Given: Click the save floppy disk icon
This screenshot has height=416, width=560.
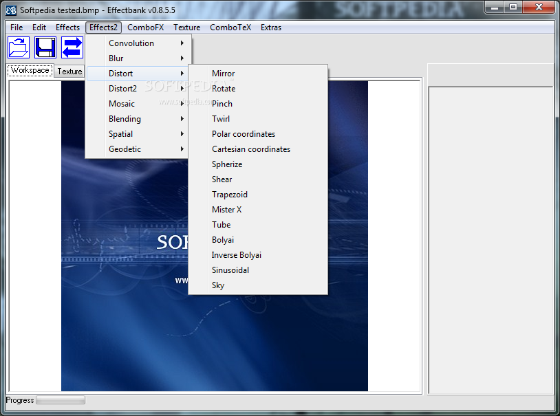Looking at the screenshot, I should pos(45,47).
